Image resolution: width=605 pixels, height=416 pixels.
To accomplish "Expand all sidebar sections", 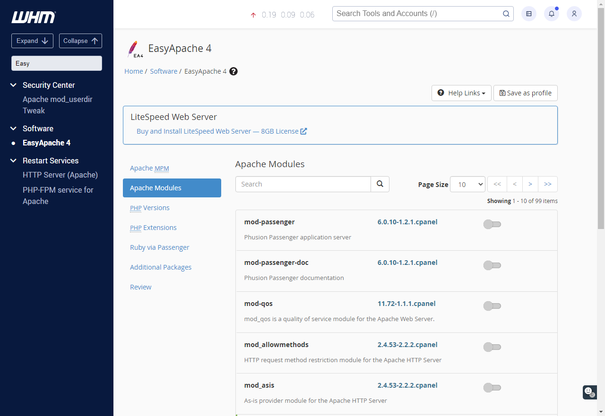I will point(32,41).
